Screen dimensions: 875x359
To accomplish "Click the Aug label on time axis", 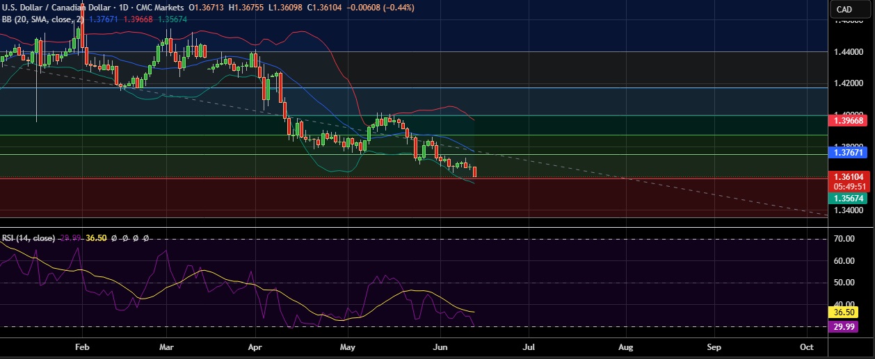I will [x=625, y=346].
